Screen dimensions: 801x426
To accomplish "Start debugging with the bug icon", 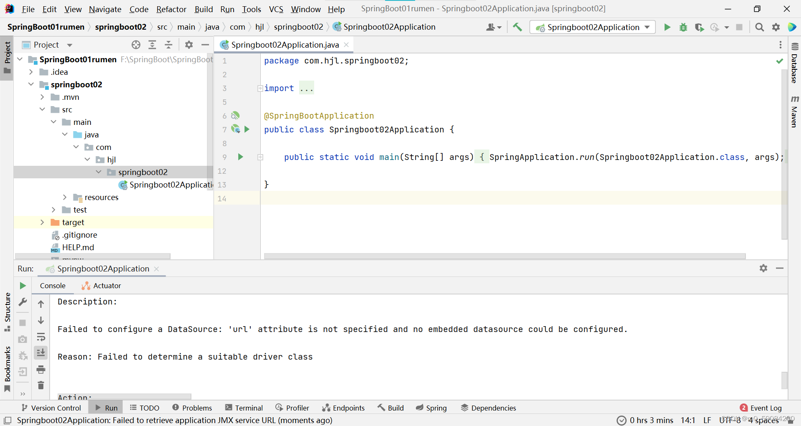I will 683,27.
